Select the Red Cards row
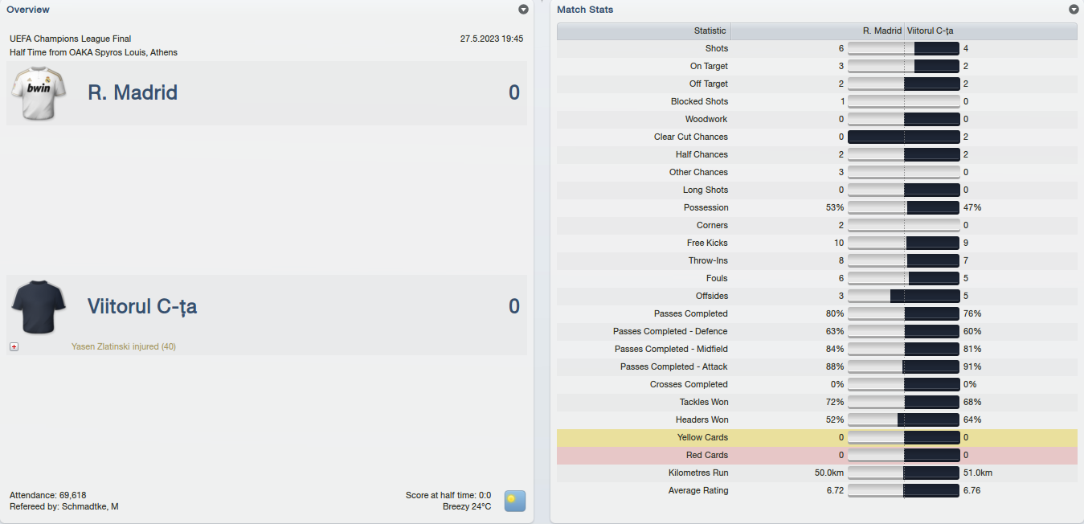Image resolution: width=1084 pixels, height=524 pixels. [x=817, y=455]
